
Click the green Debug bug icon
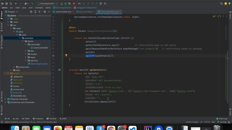coord(66,4)
